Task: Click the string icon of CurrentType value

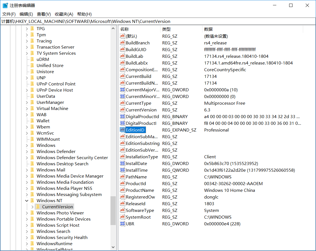Action: (122, 103)
